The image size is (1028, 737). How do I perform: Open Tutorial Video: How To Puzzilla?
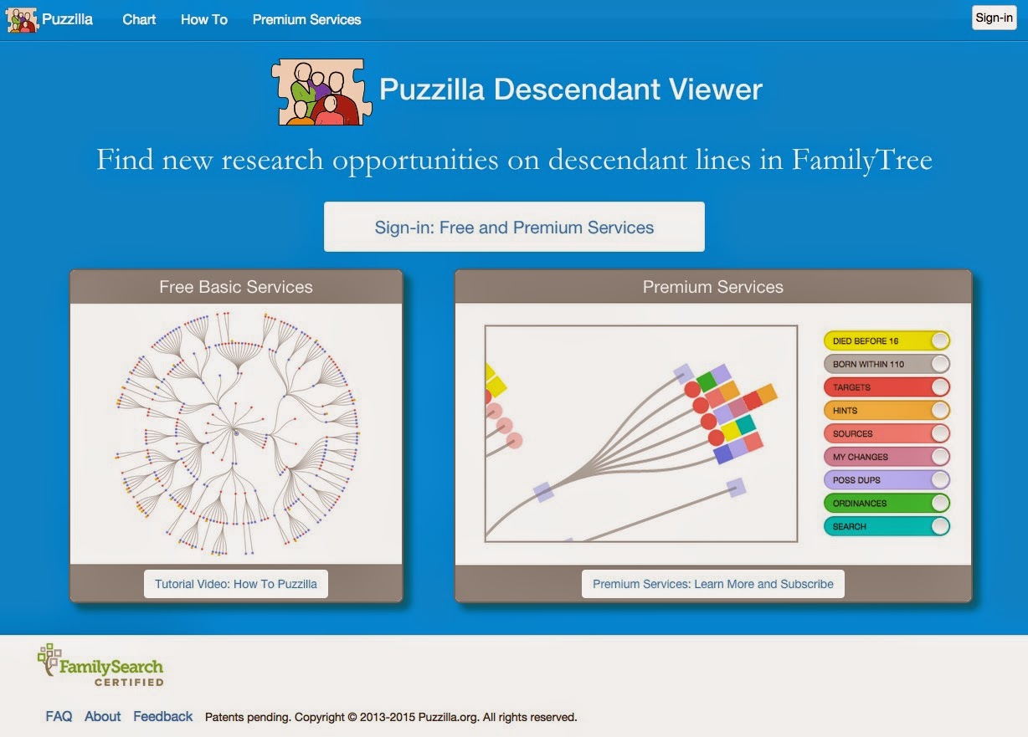coord(236,584)
